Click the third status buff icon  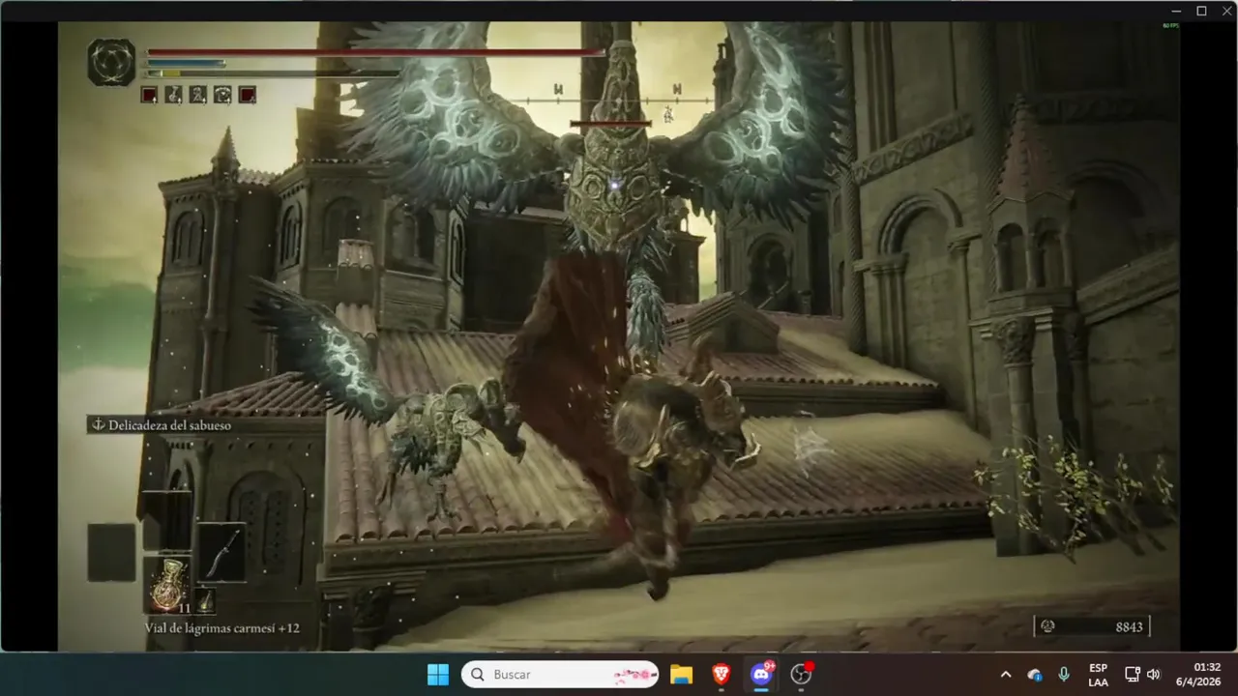click(198, 95)
